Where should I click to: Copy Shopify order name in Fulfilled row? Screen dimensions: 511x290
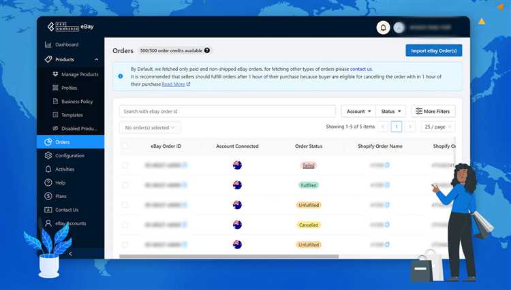click(387, 185)
